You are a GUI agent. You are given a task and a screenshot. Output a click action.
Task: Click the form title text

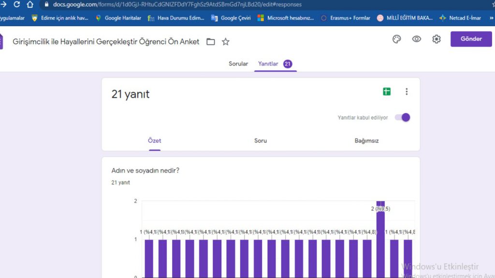pyautogui.click(x=106, y=42)
